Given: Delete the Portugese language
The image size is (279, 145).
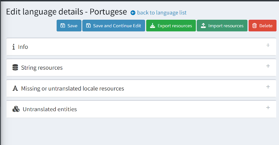Looking at the screenshot, I should pyautogui.click(x=263, y=26).
